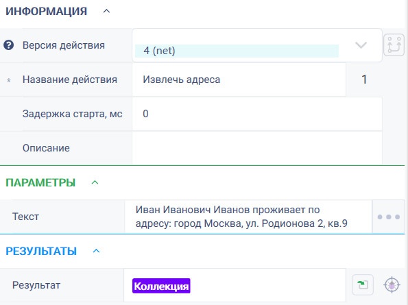
Task: Open the action flow branch icon
Action: pyautogui.click(x=394, y=45)
